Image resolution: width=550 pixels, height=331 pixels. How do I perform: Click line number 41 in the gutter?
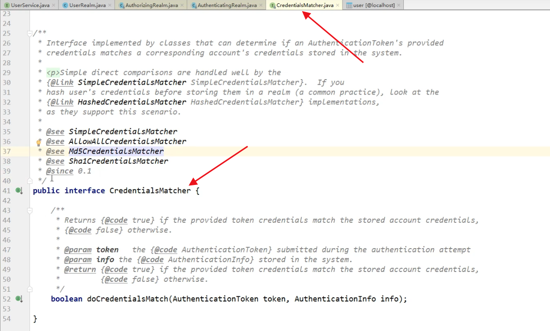pos(7,191)
